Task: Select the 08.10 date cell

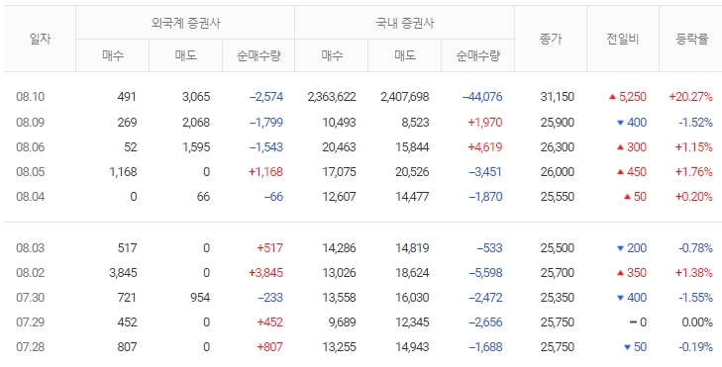Action: point(31,97)
